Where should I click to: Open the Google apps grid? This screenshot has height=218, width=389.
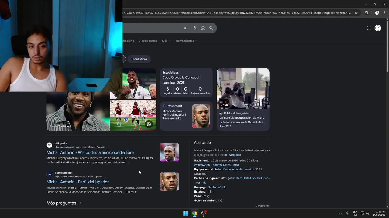[x=369, y=28]
